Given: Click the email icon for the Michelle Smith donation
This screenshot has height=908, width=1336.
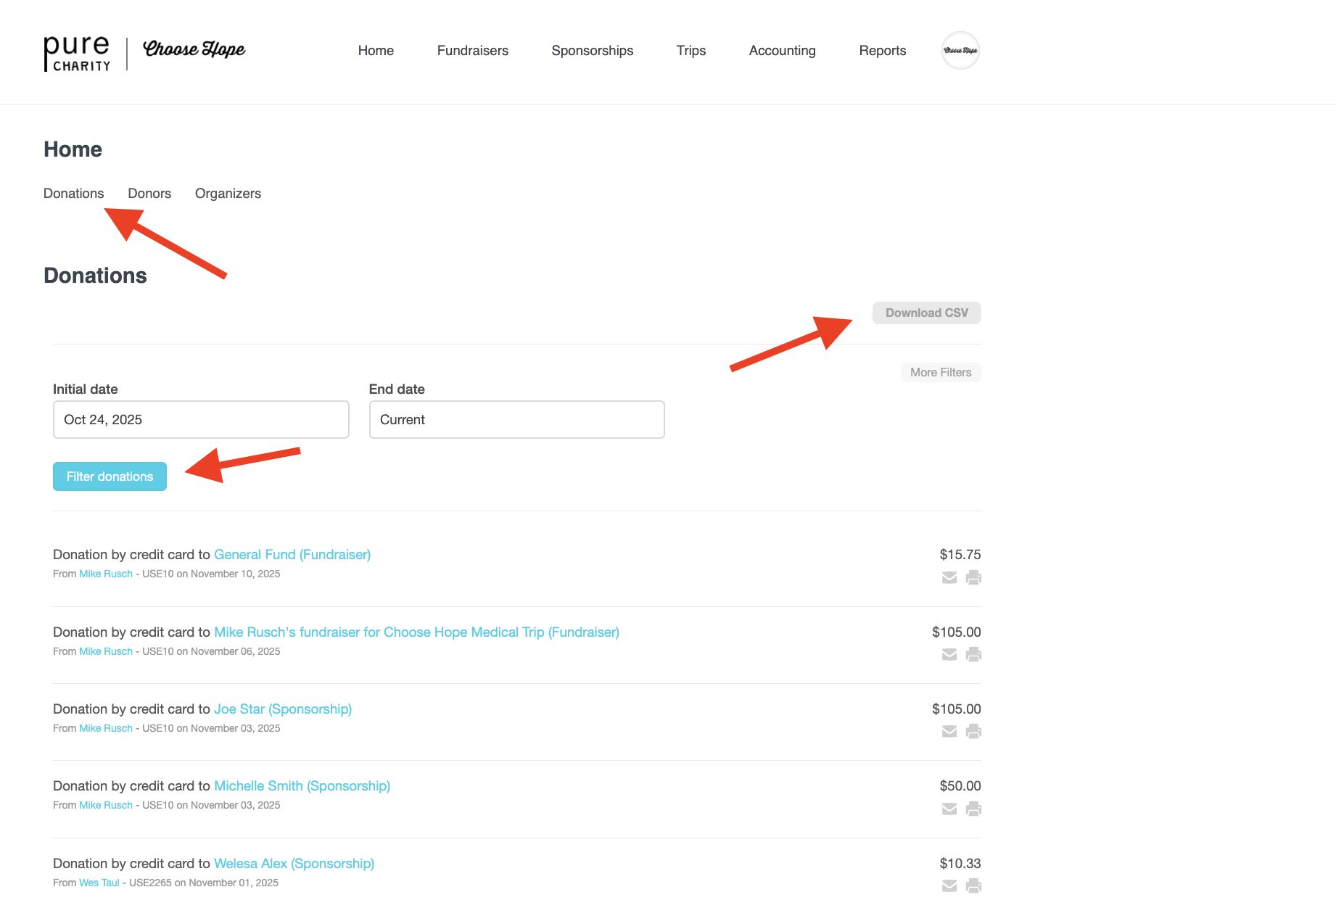Looking at the screenshot, I should (949, 809).
